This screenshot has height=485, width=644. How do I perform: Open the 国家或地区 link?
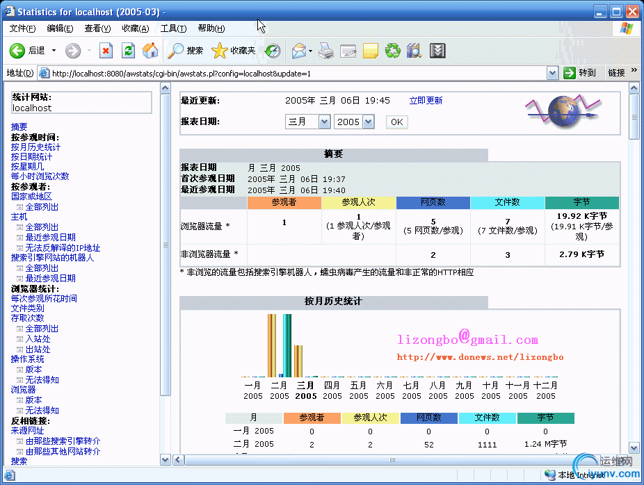coord(31,197)
